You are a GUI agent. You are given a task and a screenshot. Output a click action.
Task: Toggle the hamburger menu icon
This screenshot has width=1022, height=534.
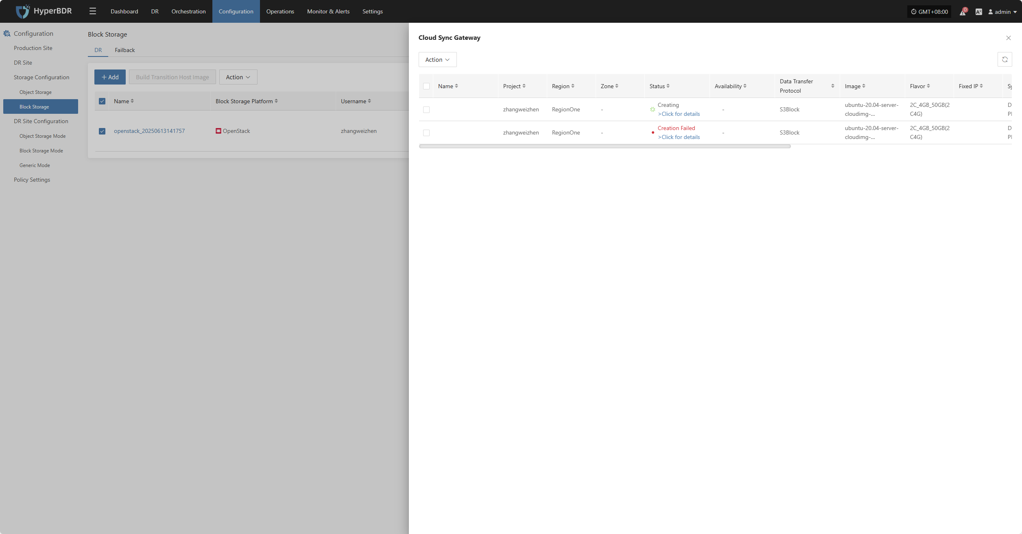pyautogui.click(x=93, y=11)
